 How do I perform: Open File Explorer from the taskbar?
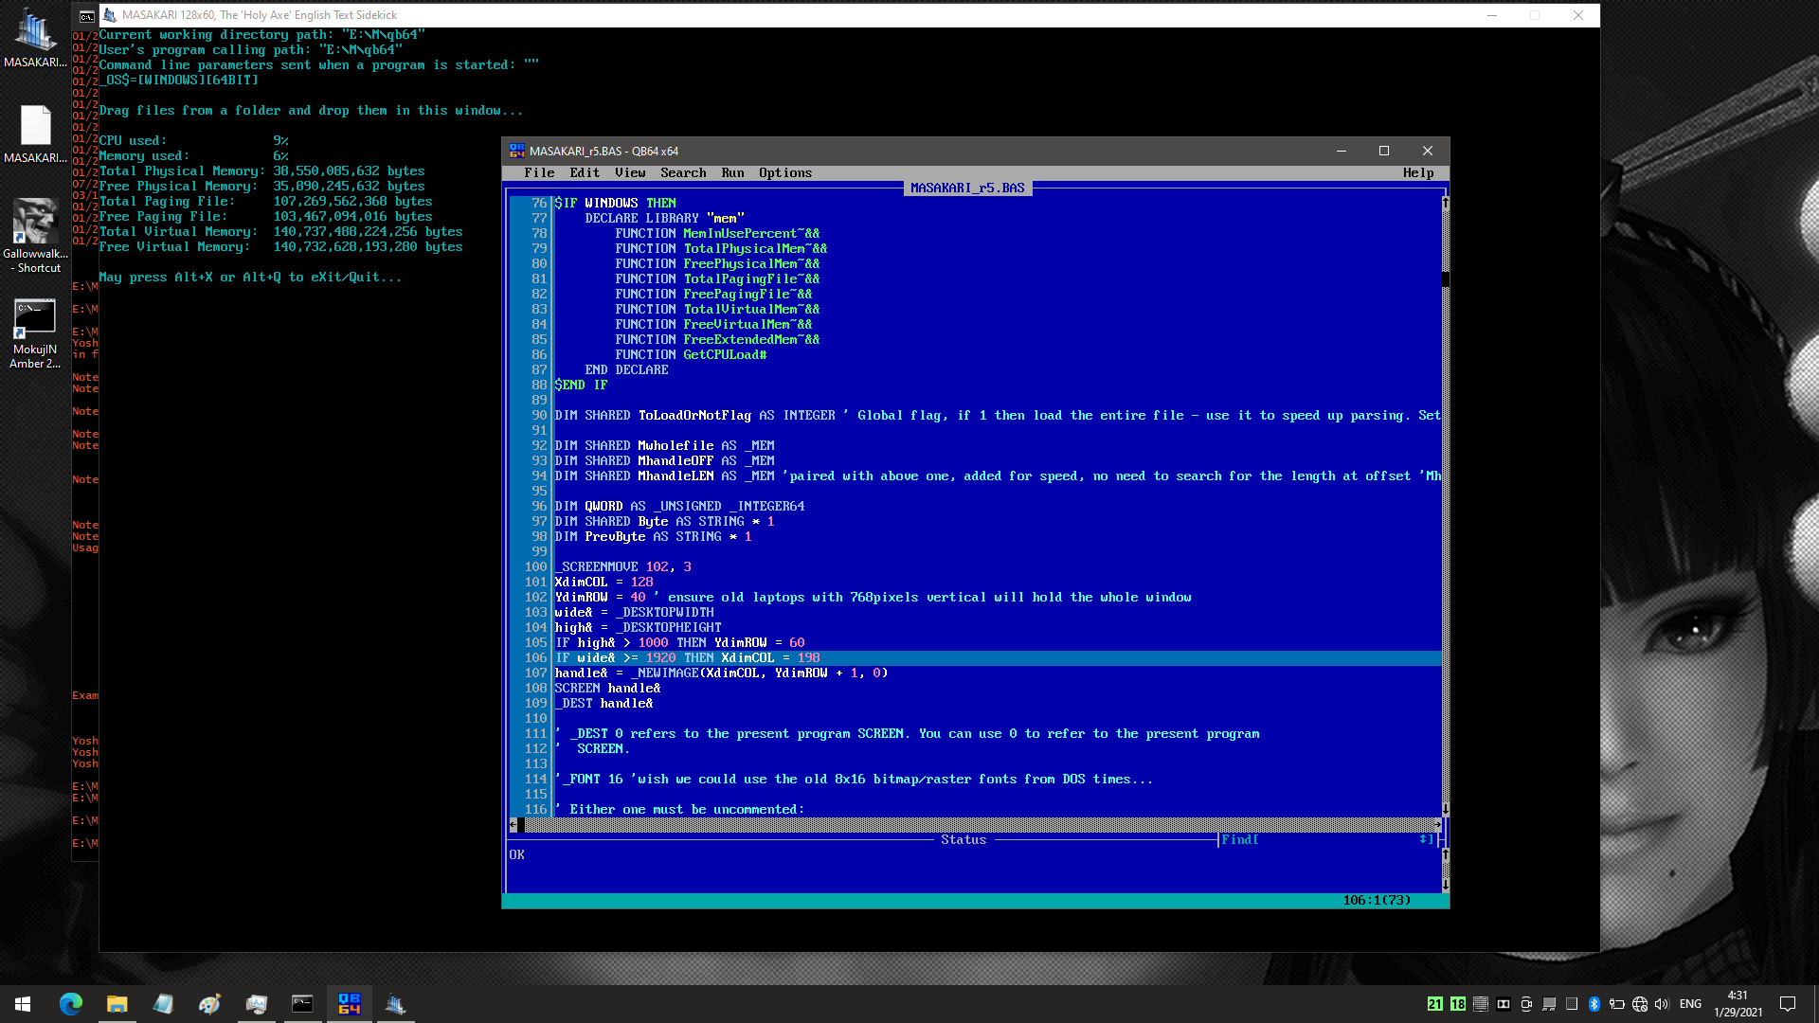click(x=117, y=1004)
